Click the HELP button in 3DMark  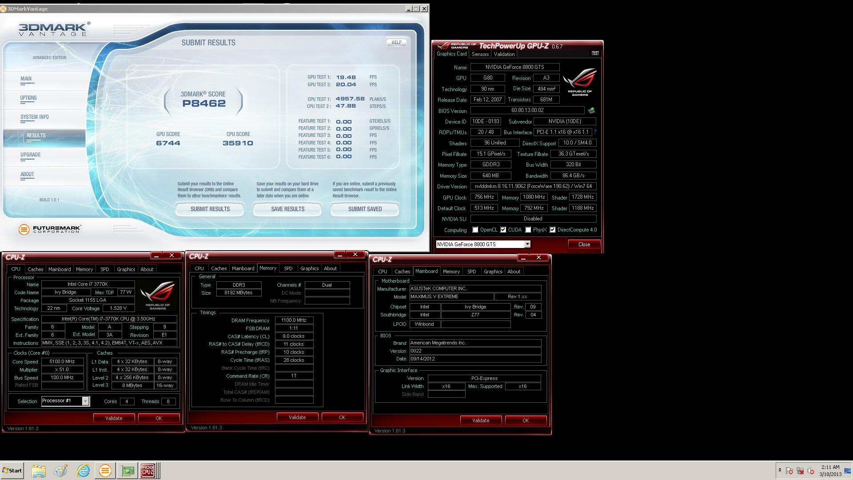tap(396, 43)
